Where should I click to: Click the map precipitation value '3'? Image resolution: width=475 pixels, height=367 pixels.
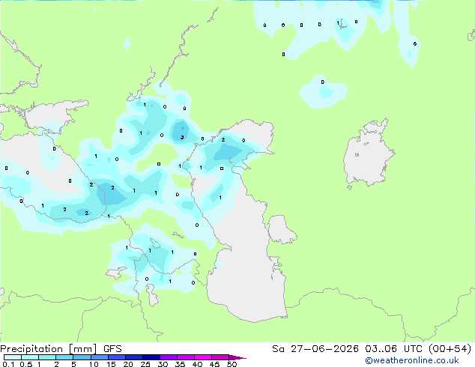coord(182,137)
